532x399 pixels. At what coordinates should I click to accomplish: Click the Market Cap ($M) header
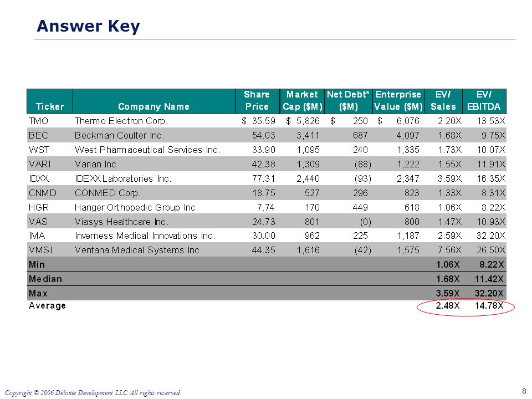pyautogui.click(x=303, y=100)
